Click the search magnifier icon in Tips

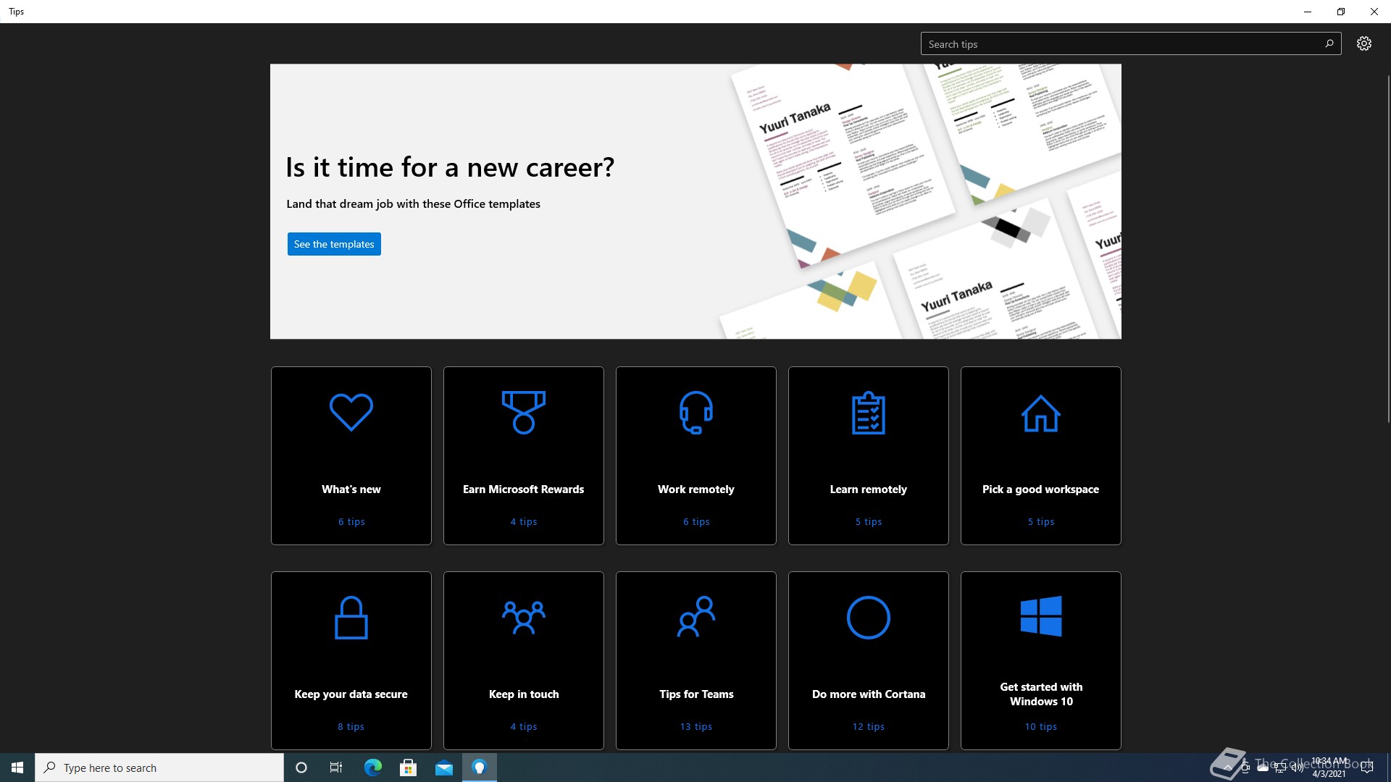[1329, 43]
